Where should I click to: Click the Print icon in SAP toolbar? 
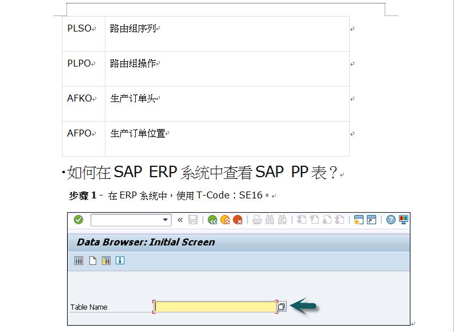tap(257, 220)
